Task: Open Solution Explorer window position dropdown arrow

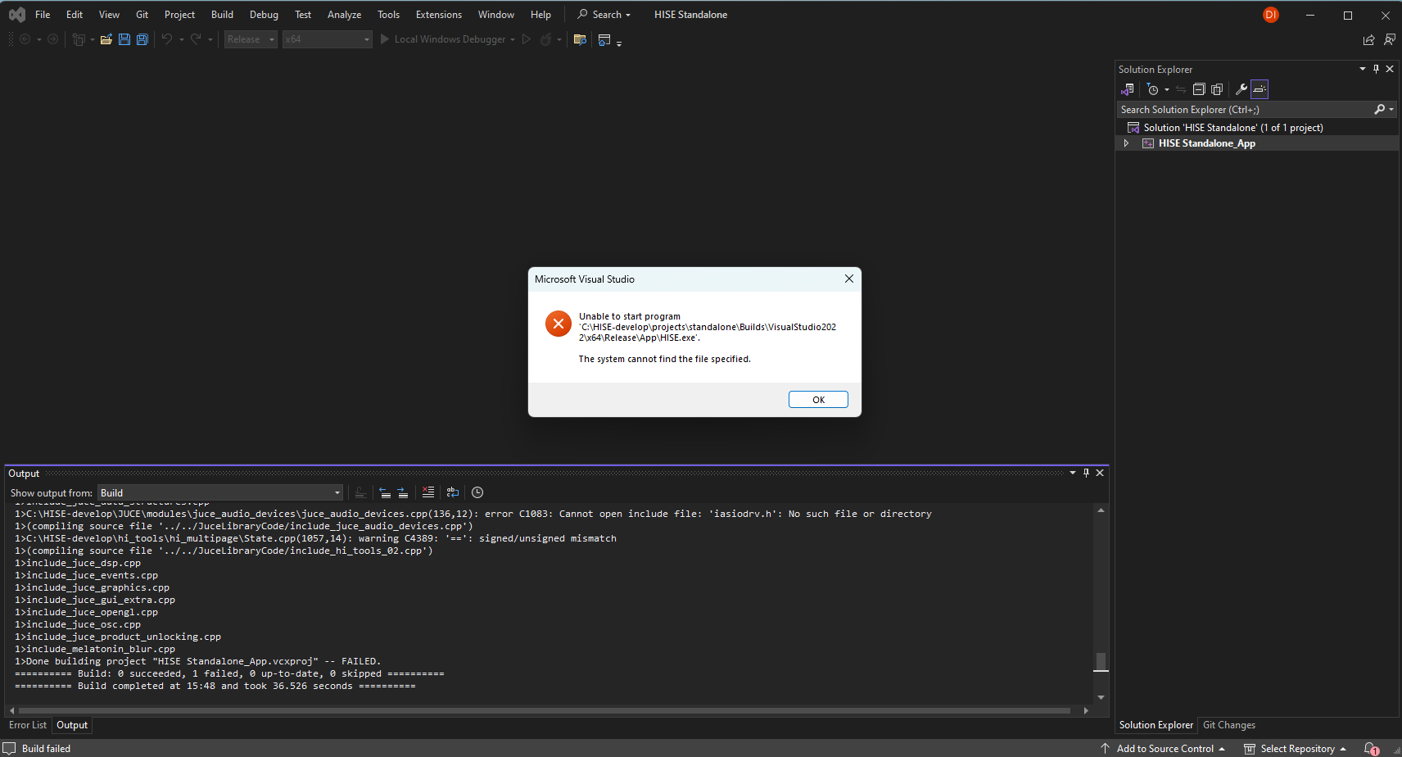Action: (x=1363, y=69)
